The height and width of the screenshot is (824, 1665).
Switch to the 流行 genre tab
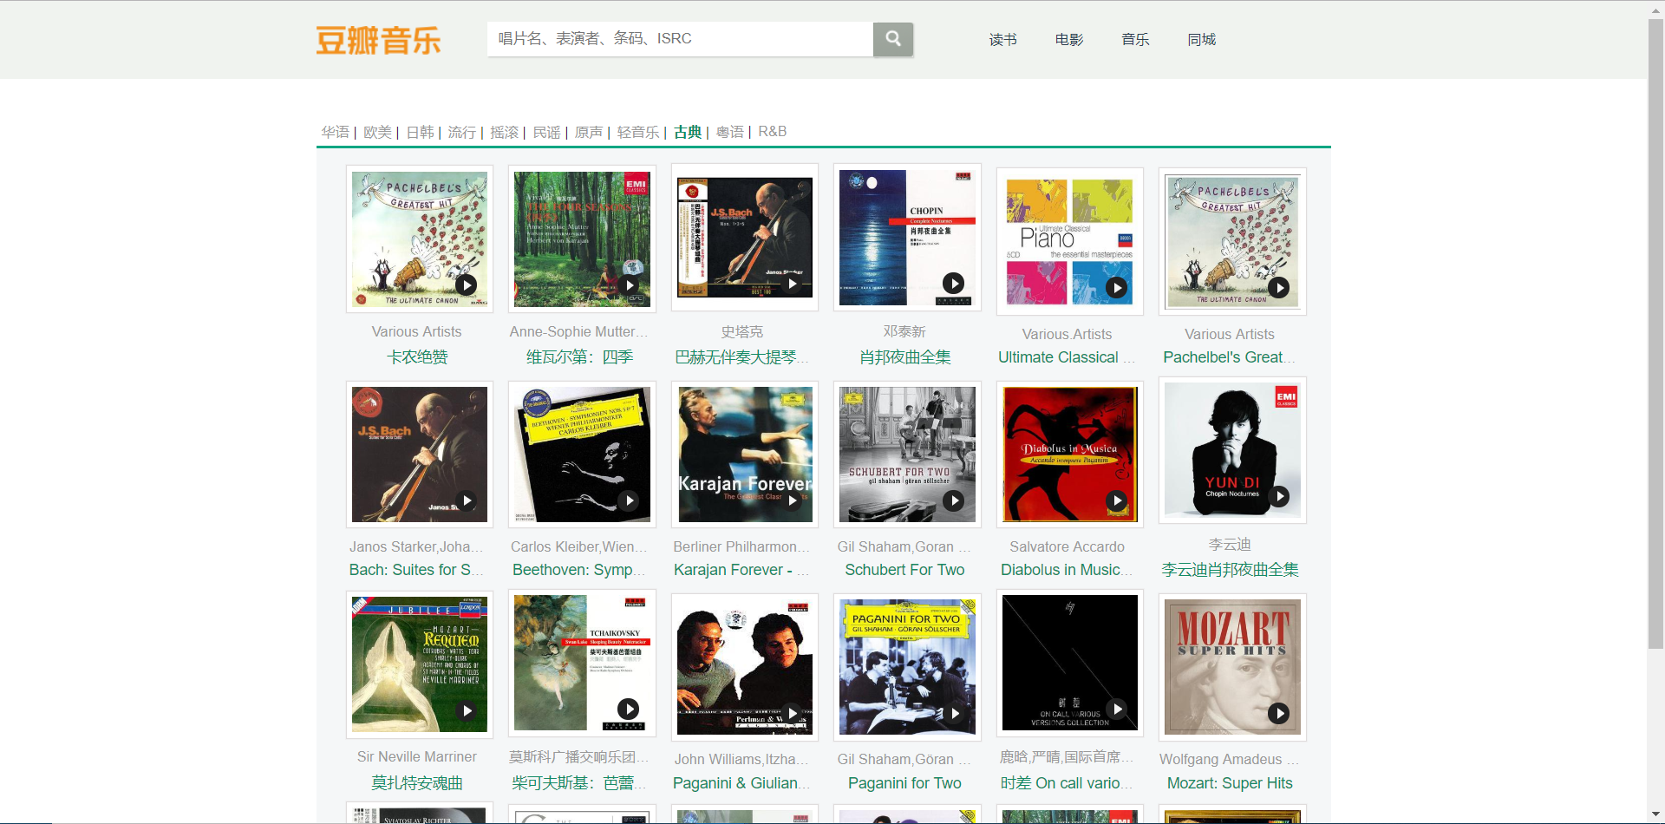462,132
